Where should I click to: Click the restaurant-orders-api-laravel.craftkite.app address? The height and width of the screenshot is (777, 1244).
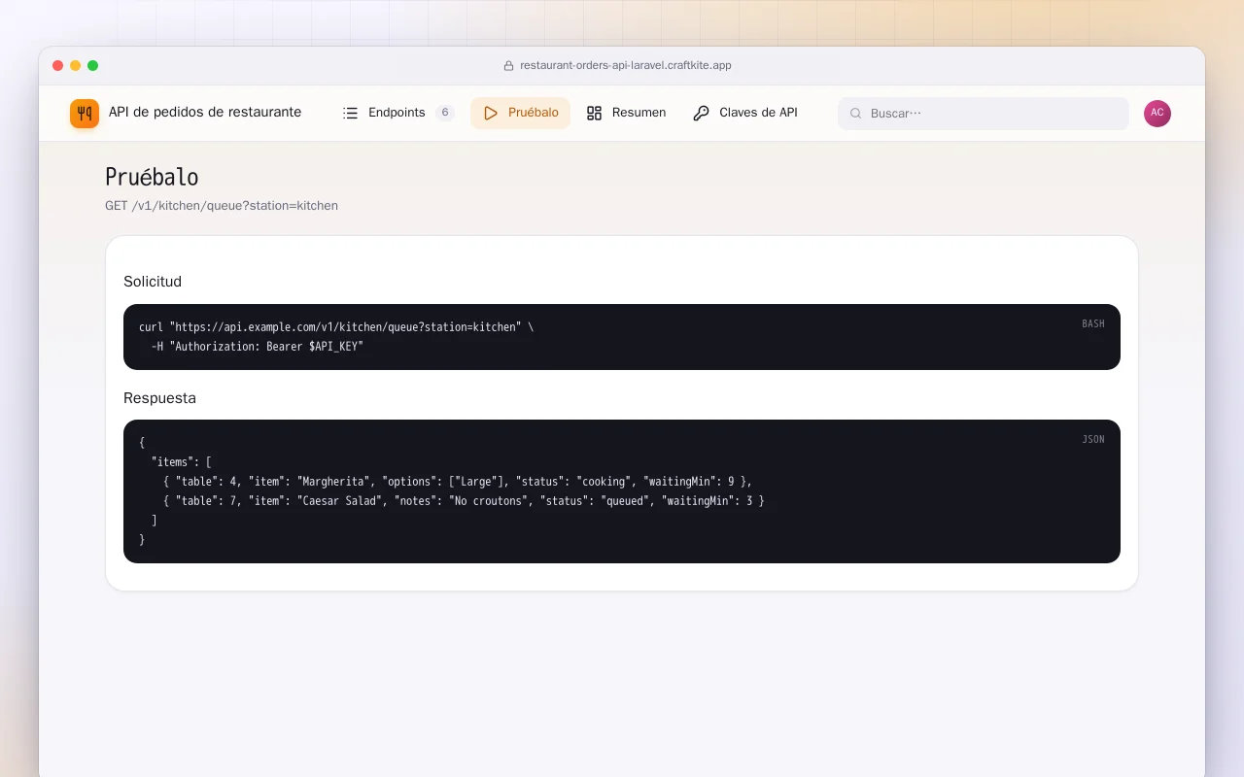coord(626,66)
